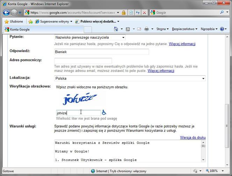Click the security lock icon
The image size is (232, 176).
(x=124, y=13)
